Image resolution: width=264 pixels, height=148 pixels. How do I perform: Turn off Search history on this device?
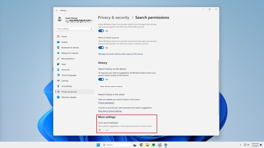[x=101, y=79]
